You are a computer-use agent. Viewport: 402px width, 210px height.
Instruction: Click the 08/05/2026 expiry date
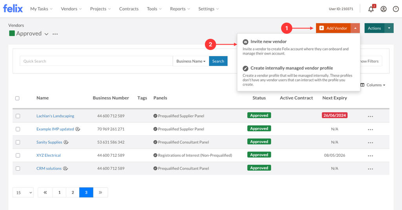[334, 155]
